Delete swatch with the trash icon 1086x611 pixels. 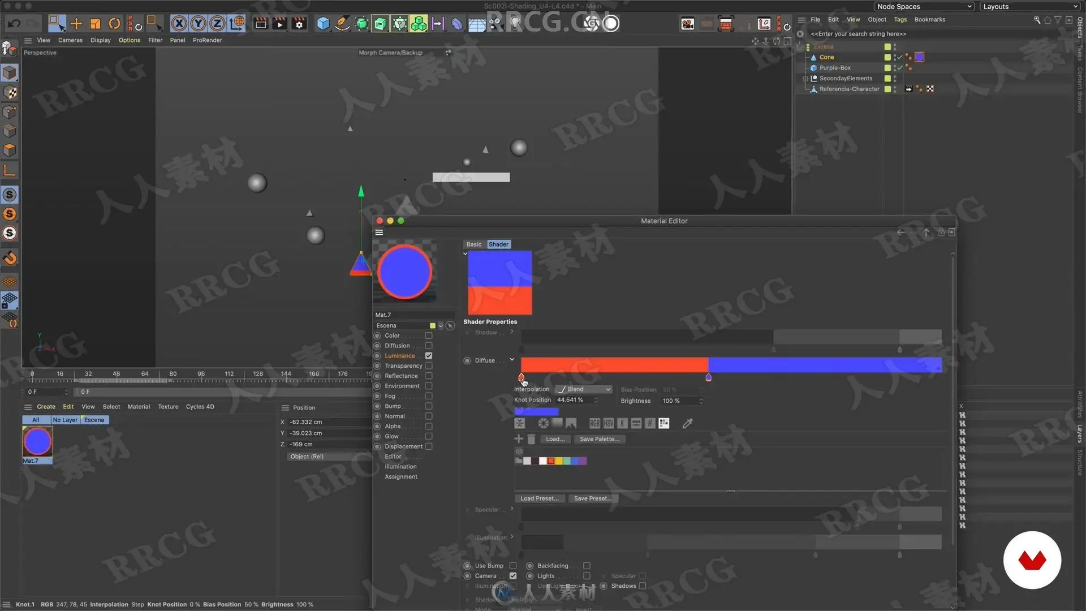pyautogui.click(x=531, y=439)
